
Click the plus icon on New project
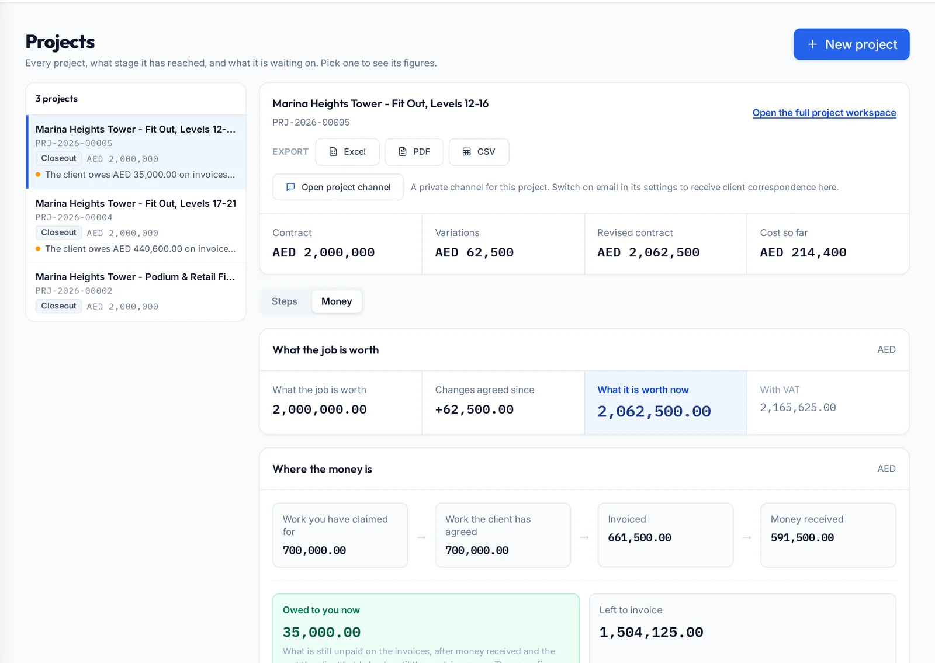812,44
